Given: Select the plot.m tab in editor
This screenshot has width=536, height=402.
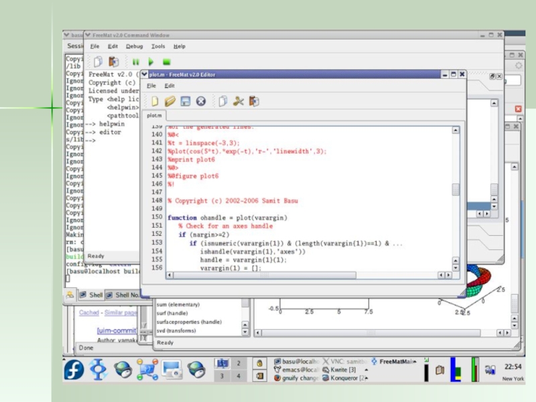Looking at the screenshot, I should (x=155, y=115).
